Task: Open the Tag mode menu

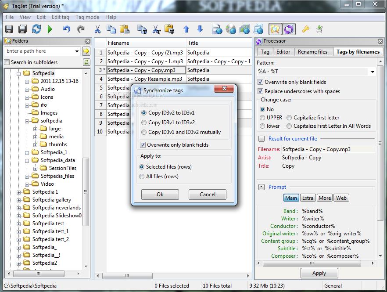Action: pos(87,17)
